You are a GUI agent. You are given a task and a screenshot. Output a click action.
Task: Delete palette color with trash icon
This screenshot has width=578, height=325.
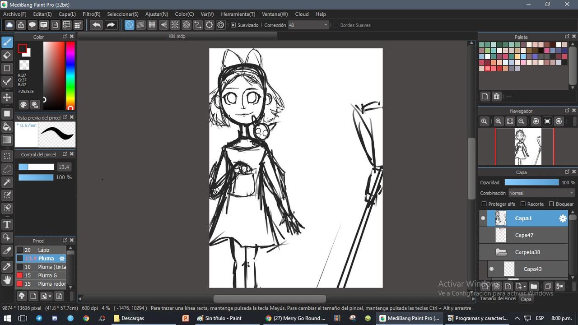pyautogui.click(x=496, y=97)
